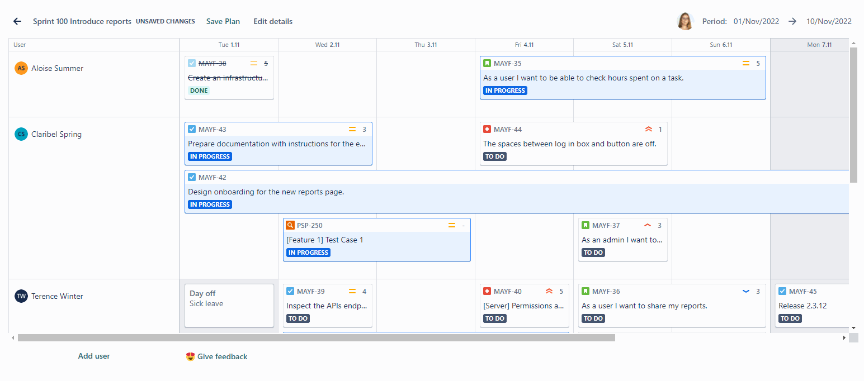Click the story icon on MAYF-37
The height and width of the screenshot is (381, 864).
click(x=586, y=226)
